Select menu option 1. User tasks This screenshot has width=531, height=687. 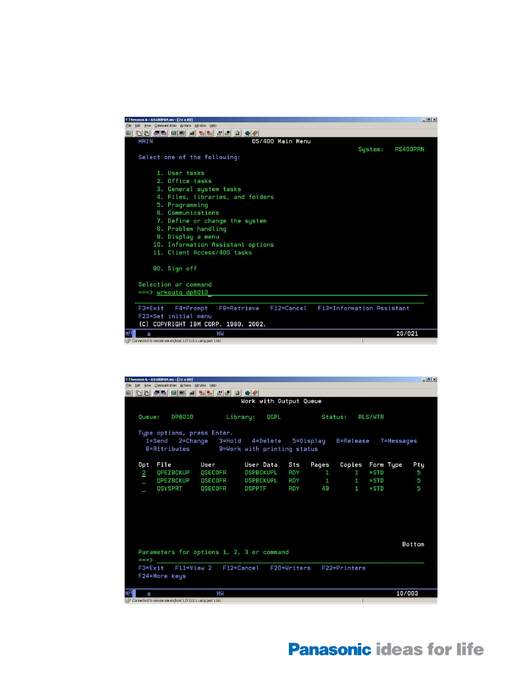tap(180, 173)
